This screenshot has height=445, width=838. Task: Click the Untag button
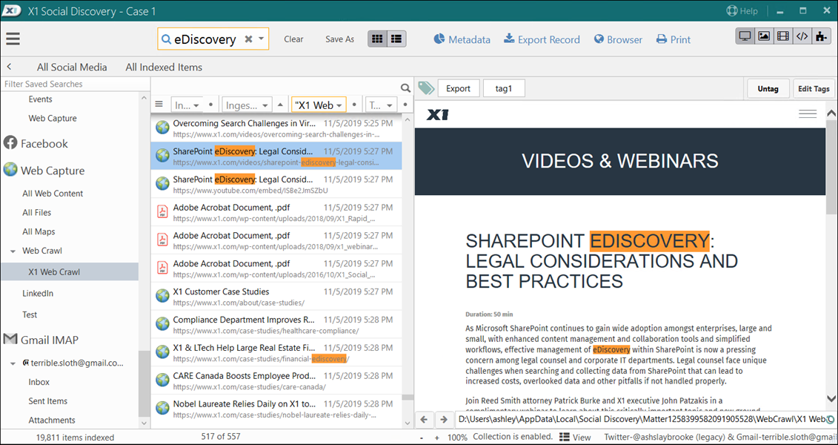click(x=768, y=89)
